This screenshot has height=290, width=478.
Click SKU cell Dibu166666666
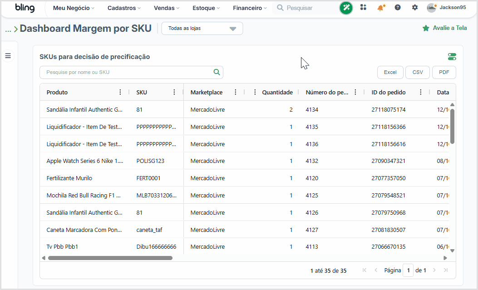point(156,247)
